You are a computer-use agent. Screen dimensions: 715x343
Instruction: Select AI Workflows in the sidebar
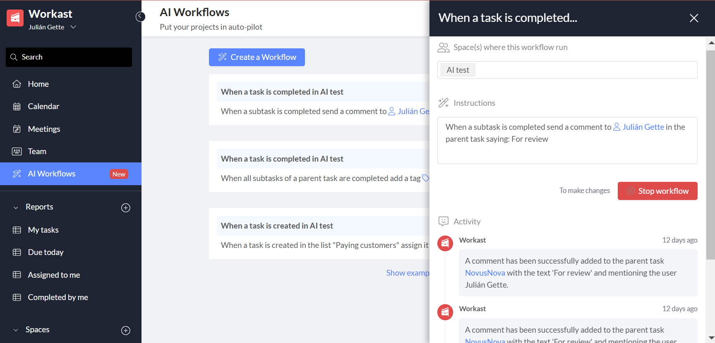pyautogui.click(x=71, y=174)
